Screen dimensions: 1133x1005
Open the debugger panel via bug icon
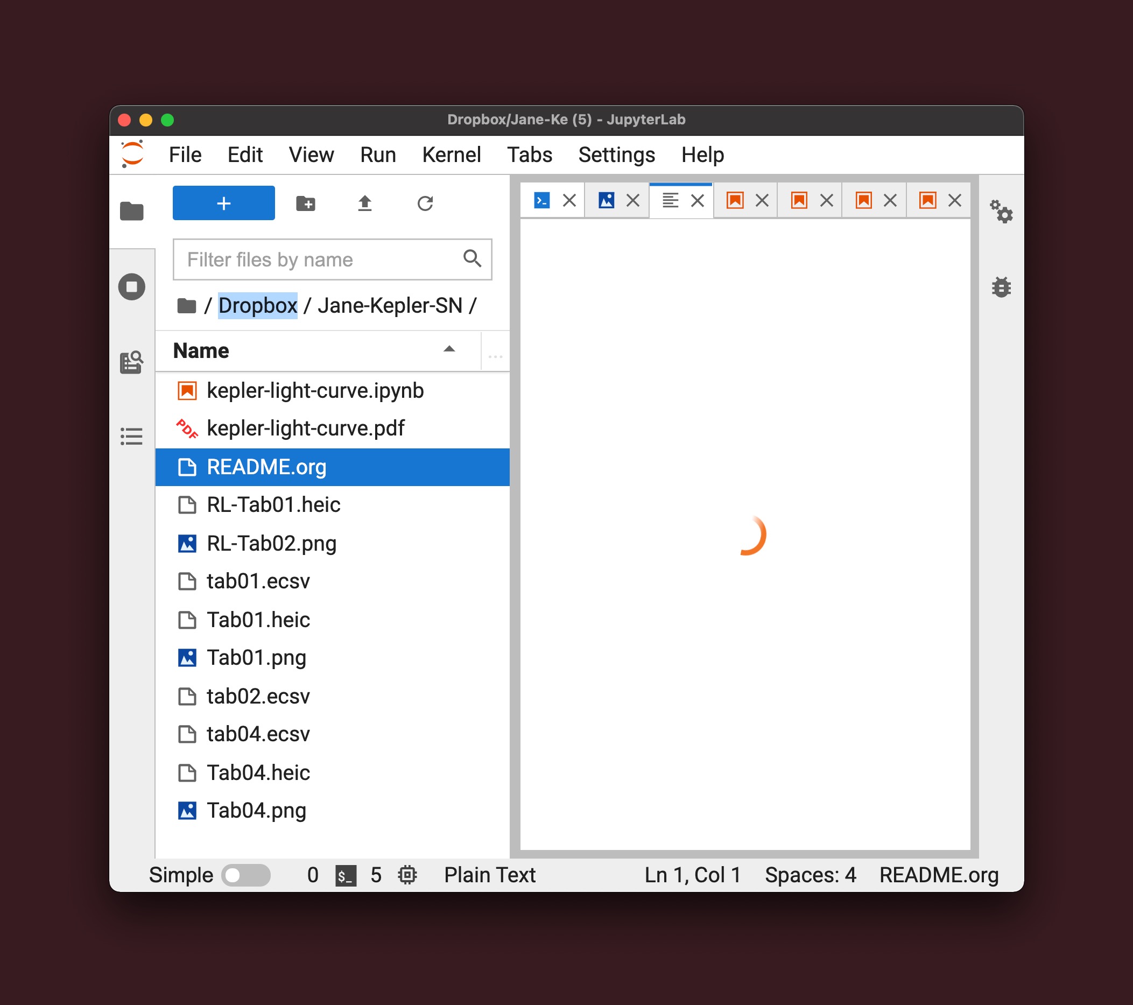click(1002, 286)
